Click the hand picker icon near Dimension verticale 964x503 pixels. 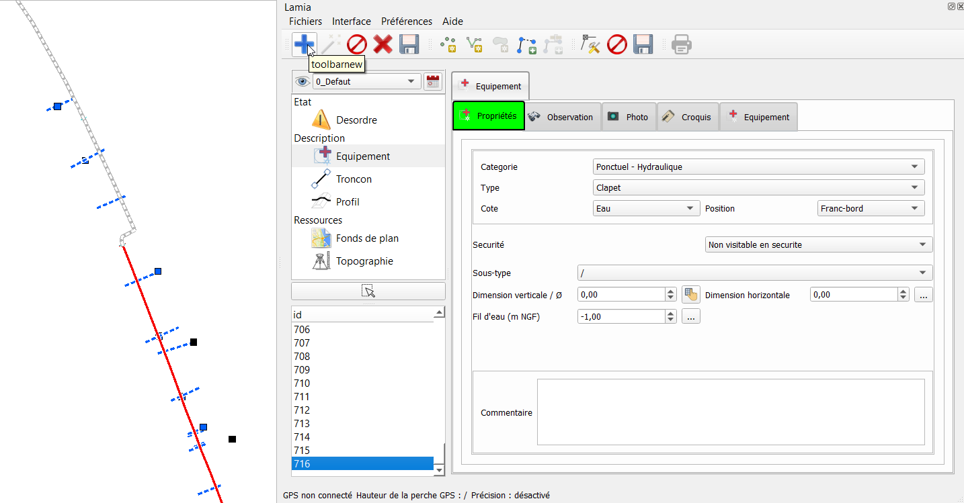[691, 294]
